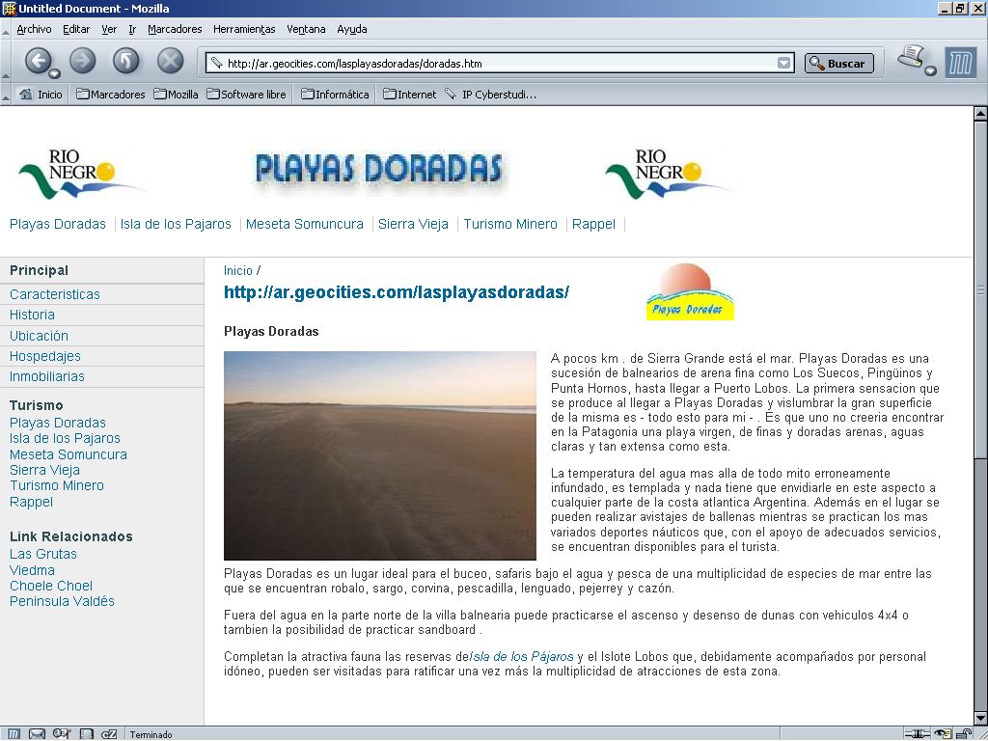Open the Herramientas menu
The image size is (988, 741).
pyautogui.click(x=244, y=29)
